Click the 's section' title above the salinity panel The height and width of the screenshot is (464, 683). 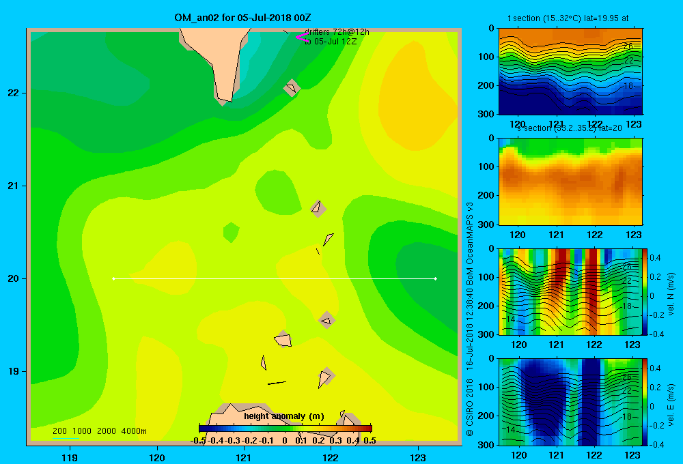coord(570,128)
